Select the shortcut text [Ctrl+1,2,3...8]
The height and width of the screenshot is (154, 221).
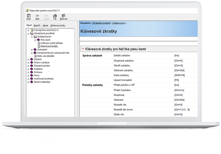(182, 110)
